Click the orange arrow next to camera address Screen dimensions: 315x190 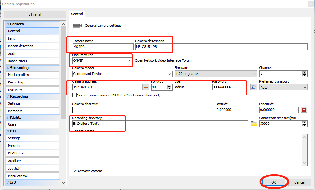(x=146, y=87)
